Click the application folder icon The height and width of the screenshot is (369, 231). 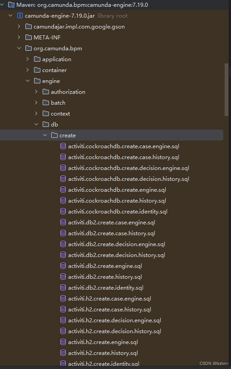[x=37, y=59]
